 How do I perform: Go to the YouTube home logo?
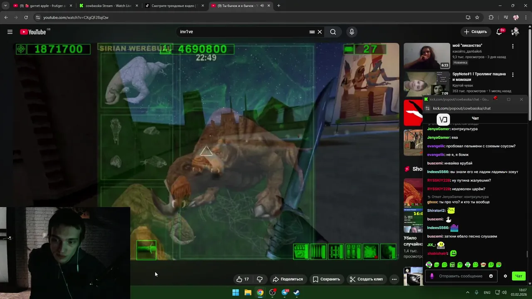point(33,32)
